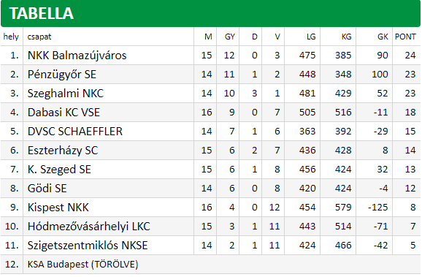Click the hely column header
Viewport: 422px width, 277px height.
click(11, 37)
